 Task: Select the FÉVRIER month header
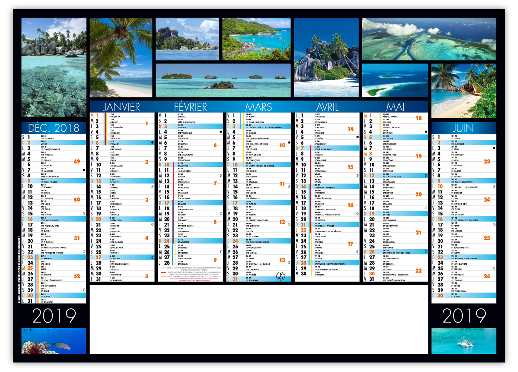click(x=190, y=107)
